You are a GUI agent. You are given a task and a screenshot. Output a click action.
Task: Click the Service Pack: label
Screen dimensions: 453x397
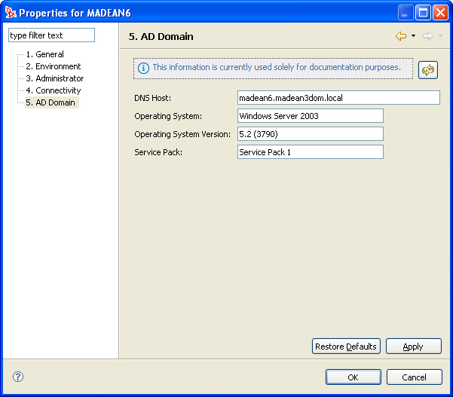tap(158, 152)
